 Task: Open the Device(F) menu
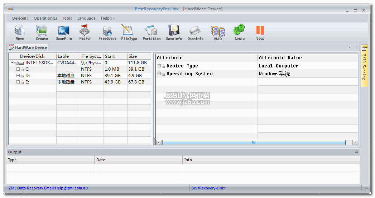20,18
